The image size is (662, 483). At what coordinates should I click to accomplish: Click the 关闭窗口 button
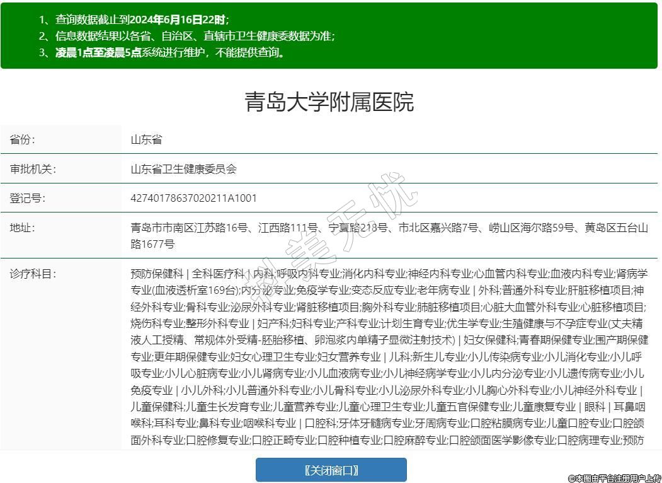(331, 470)
